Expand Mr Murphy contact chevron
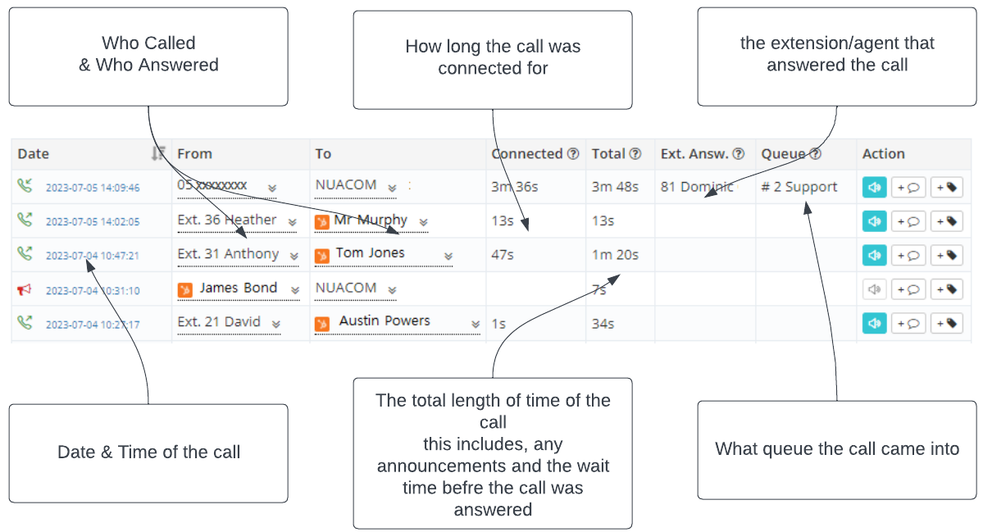983x532 pixels. [x=423, y=222]
